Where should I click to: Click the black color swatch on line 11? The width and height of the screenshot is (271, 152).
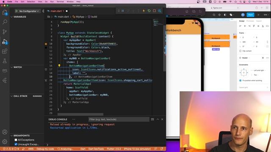coord(46,48)
